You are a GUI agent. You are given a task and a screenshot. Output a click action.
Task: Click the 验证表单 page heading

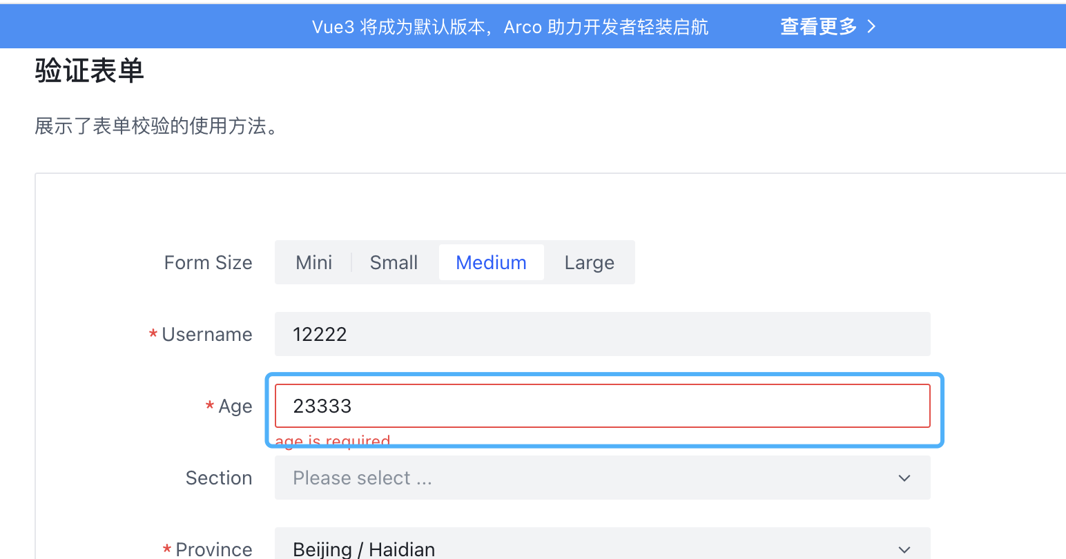[88, 70]
